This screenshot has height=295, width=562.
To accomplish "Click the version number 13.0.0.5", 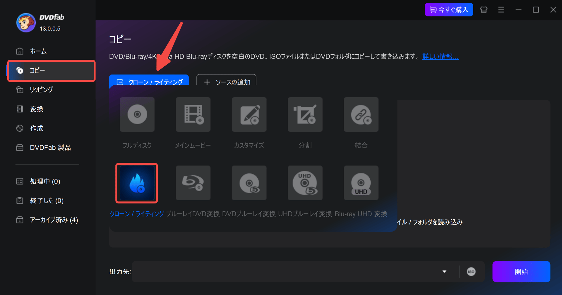I will [x=50, y=29].
